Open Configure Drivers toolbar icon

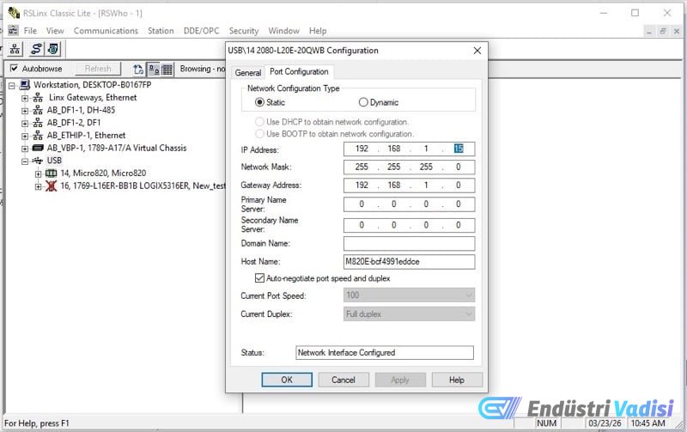coord(36,49)
